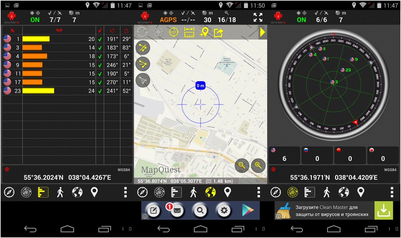Image resolution: width=401 pixels, height=238 pixels.
Task: Switch to the highlighted yellow globe map tab
Action: pyautogui.click(x=210, y=192)
